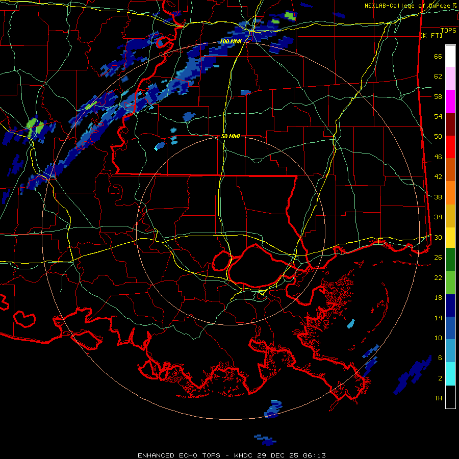The height and width of the screenshot is (459, 459).
Task: Click the "34" legend value
Action: pos(438,217)
